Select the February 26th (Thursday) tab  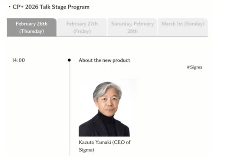[x=32, y=27]
